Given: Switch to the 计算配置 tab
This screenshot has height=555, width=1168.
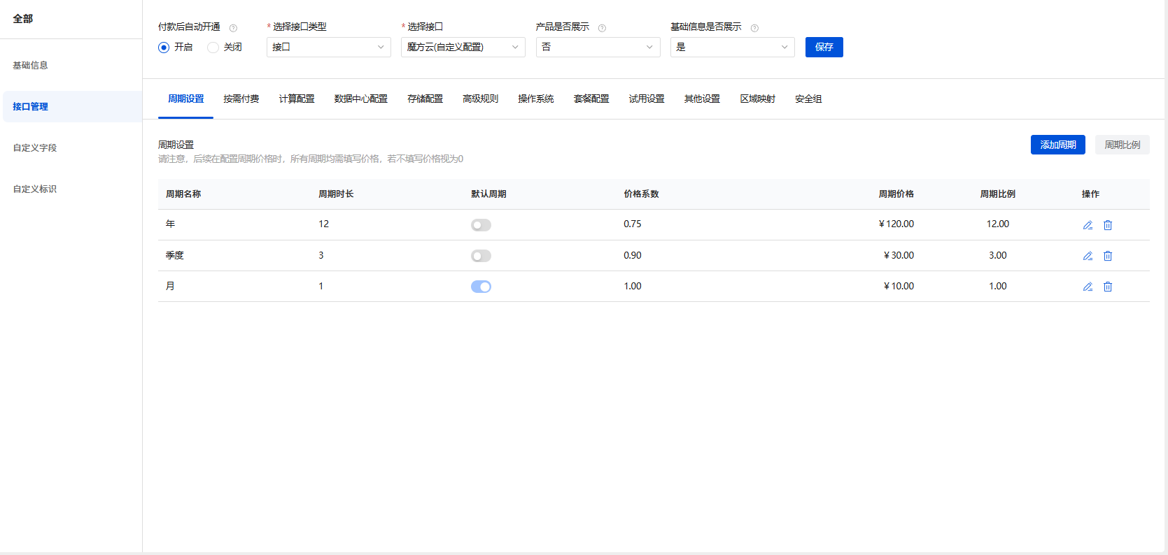Looking at the screenshot, I should 297,99.
